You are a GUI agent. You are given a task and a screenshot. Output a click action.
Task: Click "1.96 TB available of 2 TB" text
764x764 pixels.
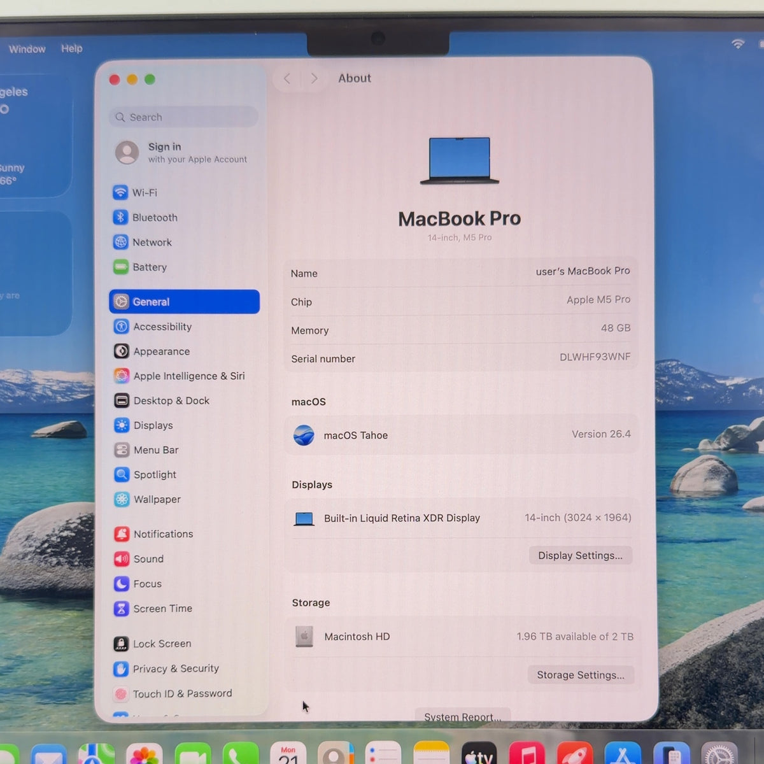575,637
